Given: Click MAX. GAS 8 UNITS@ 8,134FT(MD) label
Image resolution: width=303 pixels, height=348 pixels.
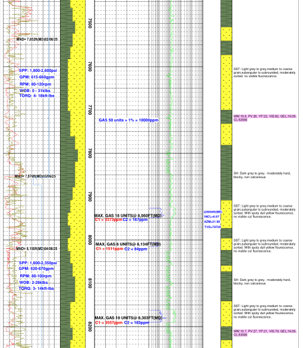Looking at the screenshot, I should click(128, 244).
